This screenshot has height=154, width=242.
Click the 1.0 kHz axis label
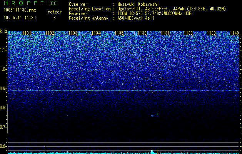pos(3,69)
